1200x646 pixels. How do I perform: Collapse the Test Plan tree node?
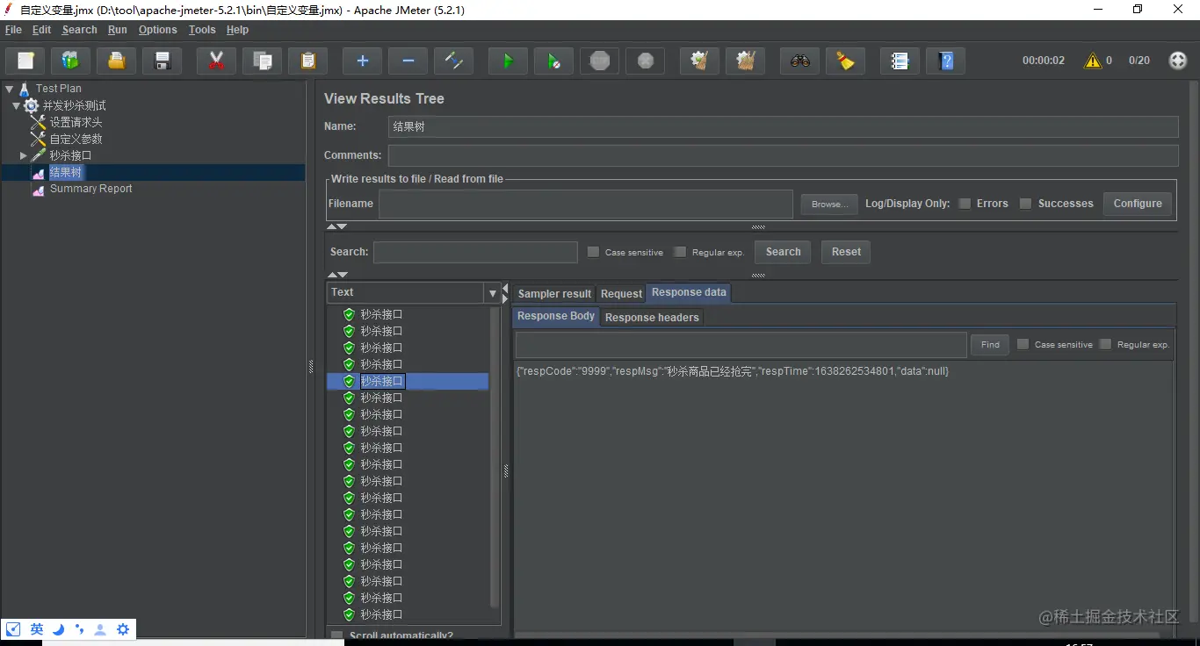(10, 89)
